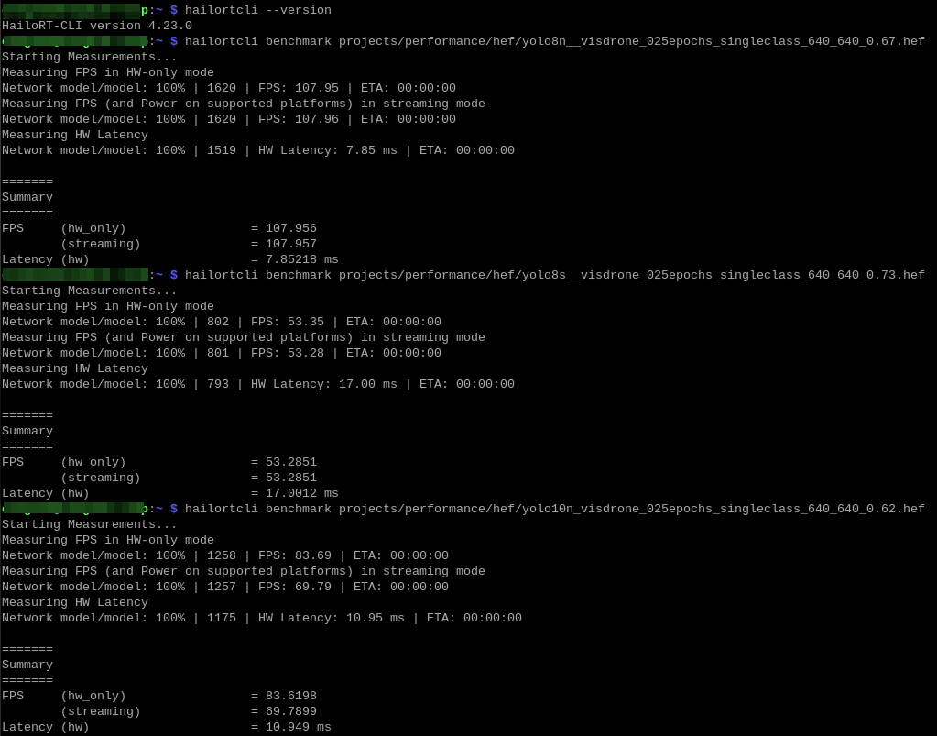Click the 'hailortcli --version' command text
Image resolution: width=937 pixels, height=736 pixels.
tap(257, 10)
